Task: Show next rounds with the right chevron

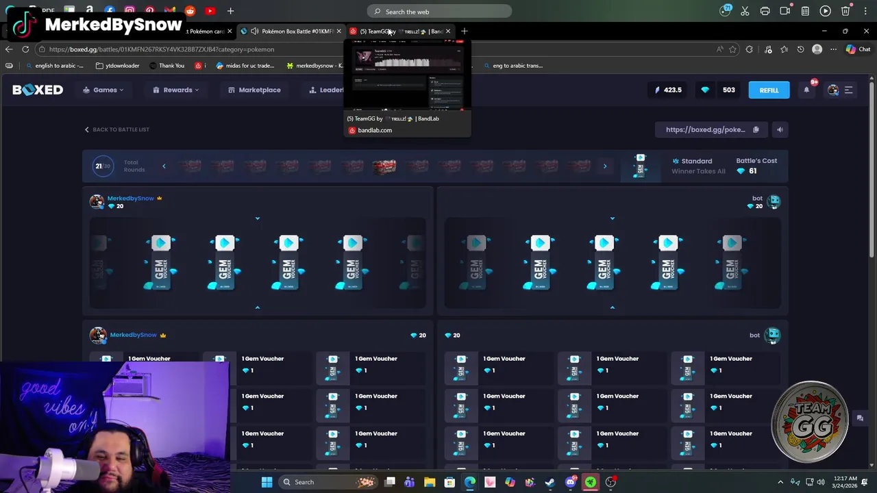Action: pyautogui.click(x=604, y=166)
